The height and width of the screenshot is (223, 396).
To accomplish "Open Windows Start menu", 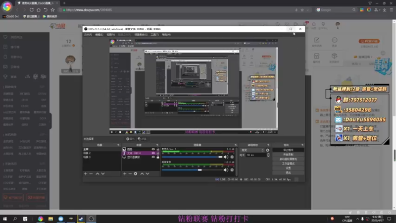I will pyautogui.click(x=5, y=219).
